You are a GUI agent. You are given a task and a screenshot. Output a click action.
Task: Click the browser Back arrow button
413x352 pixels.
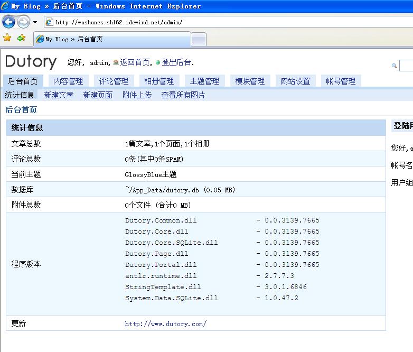(8, 22)
